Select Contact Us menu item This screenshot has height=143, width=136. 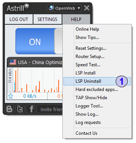pyautogui.click(x=97, y=133)
